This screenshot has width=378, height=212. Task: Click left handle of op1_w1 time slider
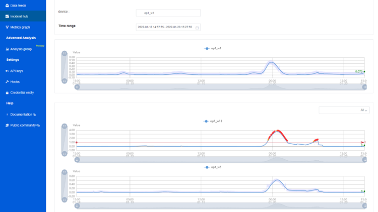coord(77,87)
